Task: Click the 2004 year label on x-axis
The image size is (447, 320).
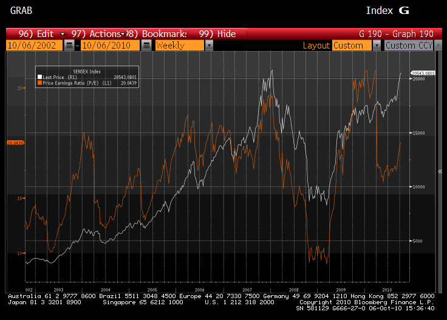Action: (x=106, y=290)
